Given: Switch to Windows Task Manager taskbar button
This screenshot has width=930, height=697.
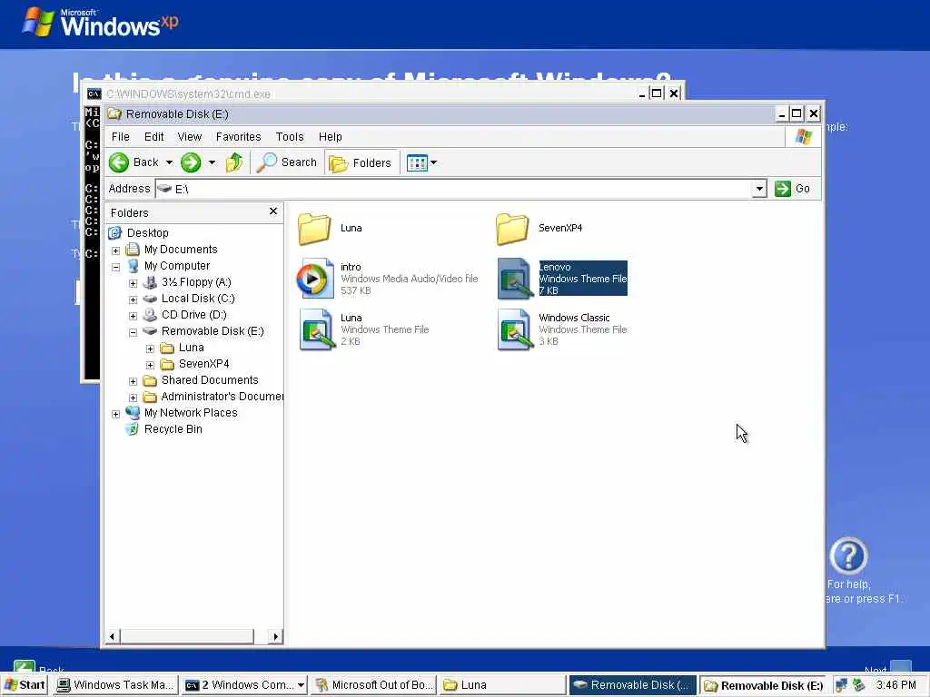Looking at the screenshot, I should tap(116, 685).
